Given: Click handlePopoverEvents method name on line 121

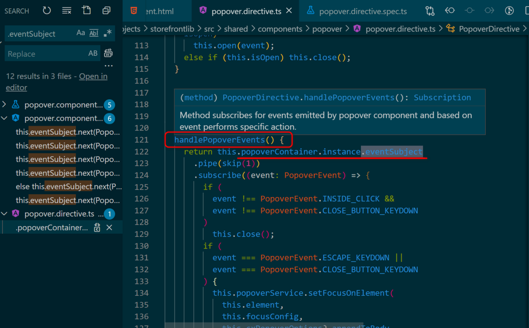Looking at the screenshot, I should (219, 140).
